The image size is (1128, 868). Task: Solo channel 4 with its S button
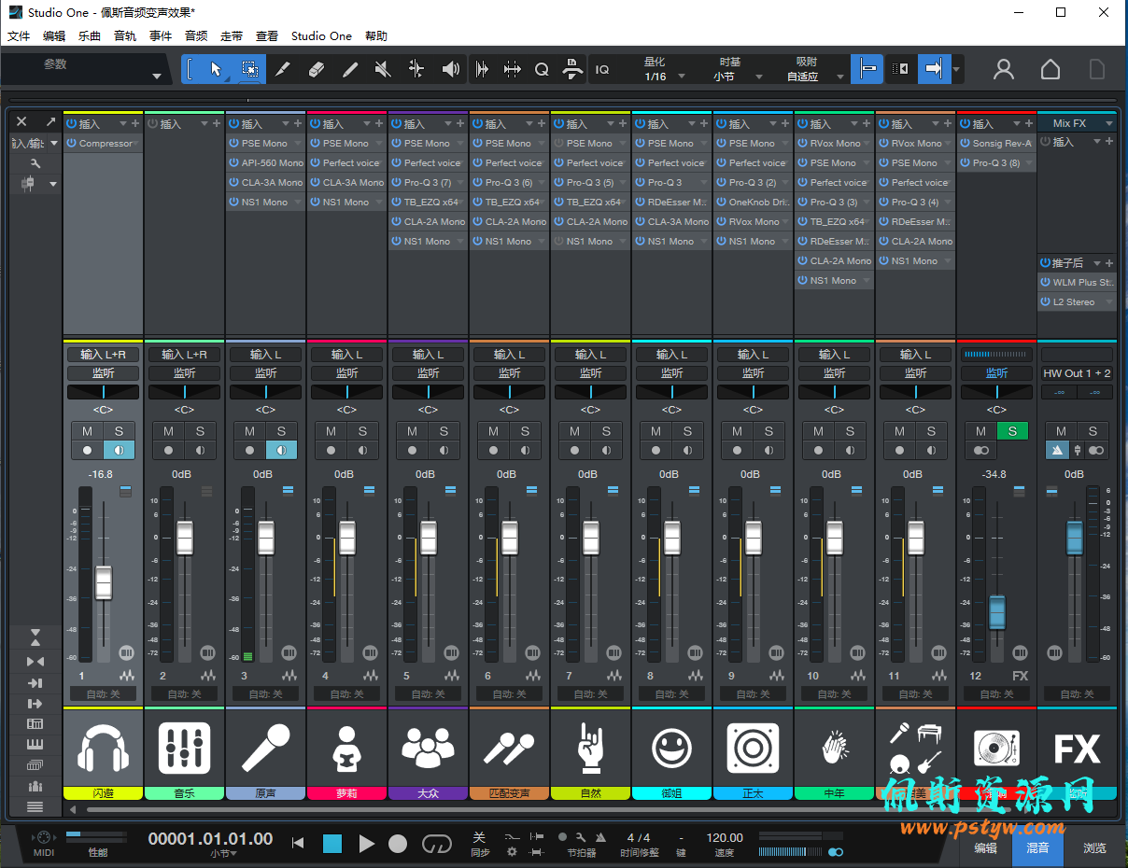point(362,431)
